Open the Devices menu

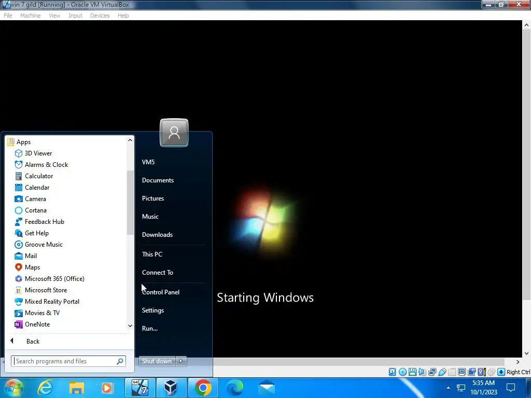click(100, 16)
